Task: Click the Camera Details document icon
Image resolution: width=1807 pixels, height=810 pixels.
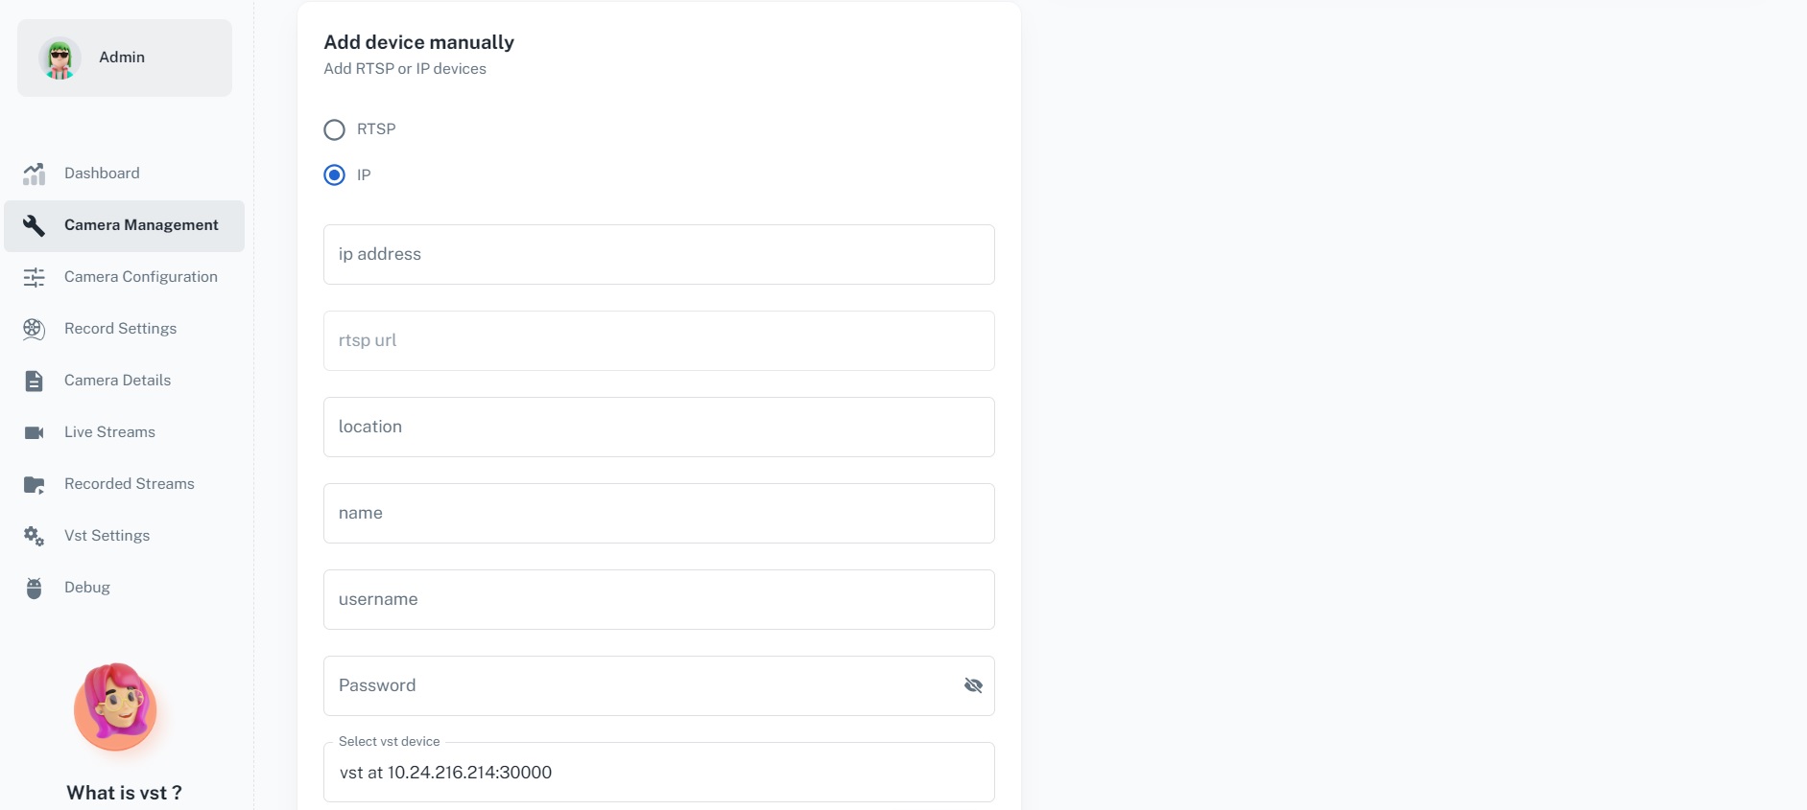Action: pos(35,381)
